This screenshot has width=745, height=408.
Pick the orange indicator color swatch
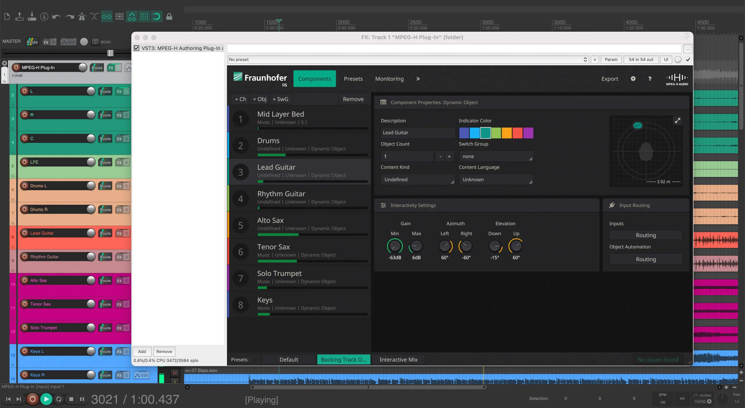(x=507, y=133)
